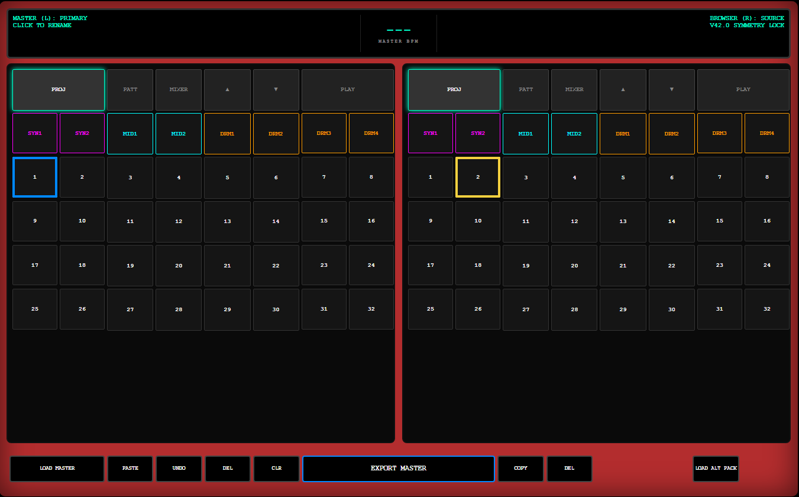This screenshot has width=799, height=497.
Task: Click EXPORT MASTER button
Action: tap(399, 469)
